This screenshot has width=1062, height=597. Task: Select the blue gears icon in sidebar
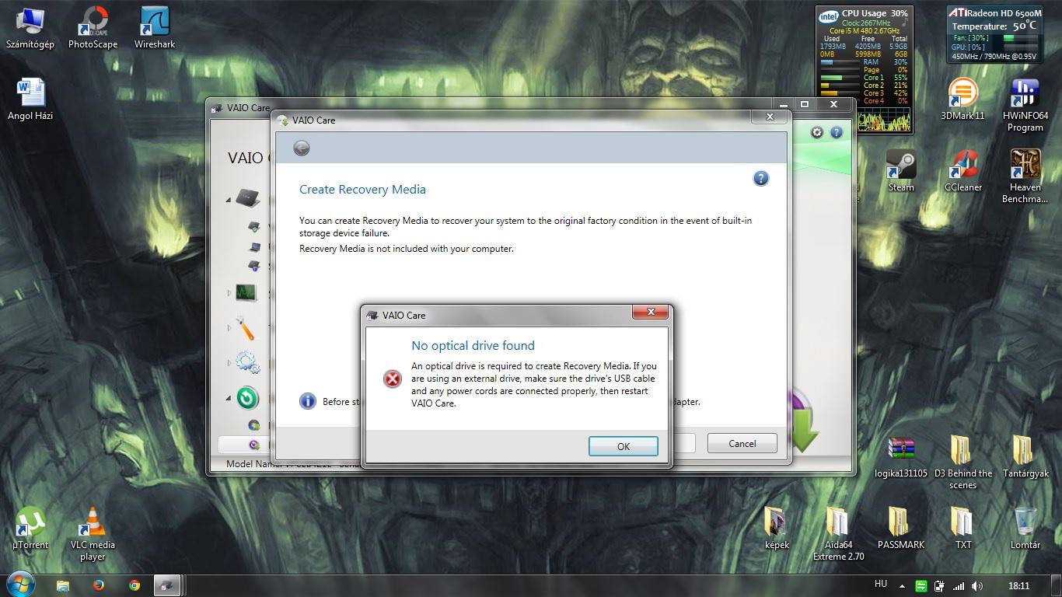coord(247,361)
